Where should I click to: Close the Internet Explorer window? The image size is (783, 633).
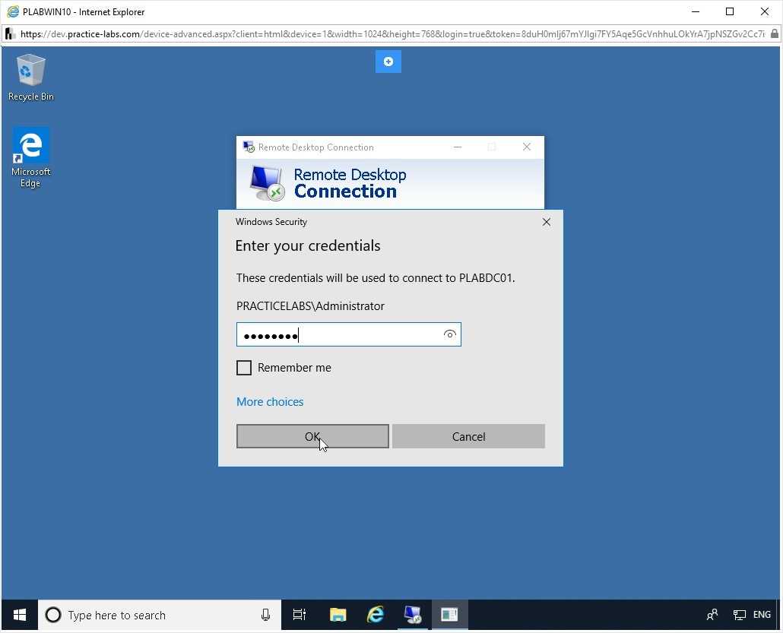(x=765, y=11)
